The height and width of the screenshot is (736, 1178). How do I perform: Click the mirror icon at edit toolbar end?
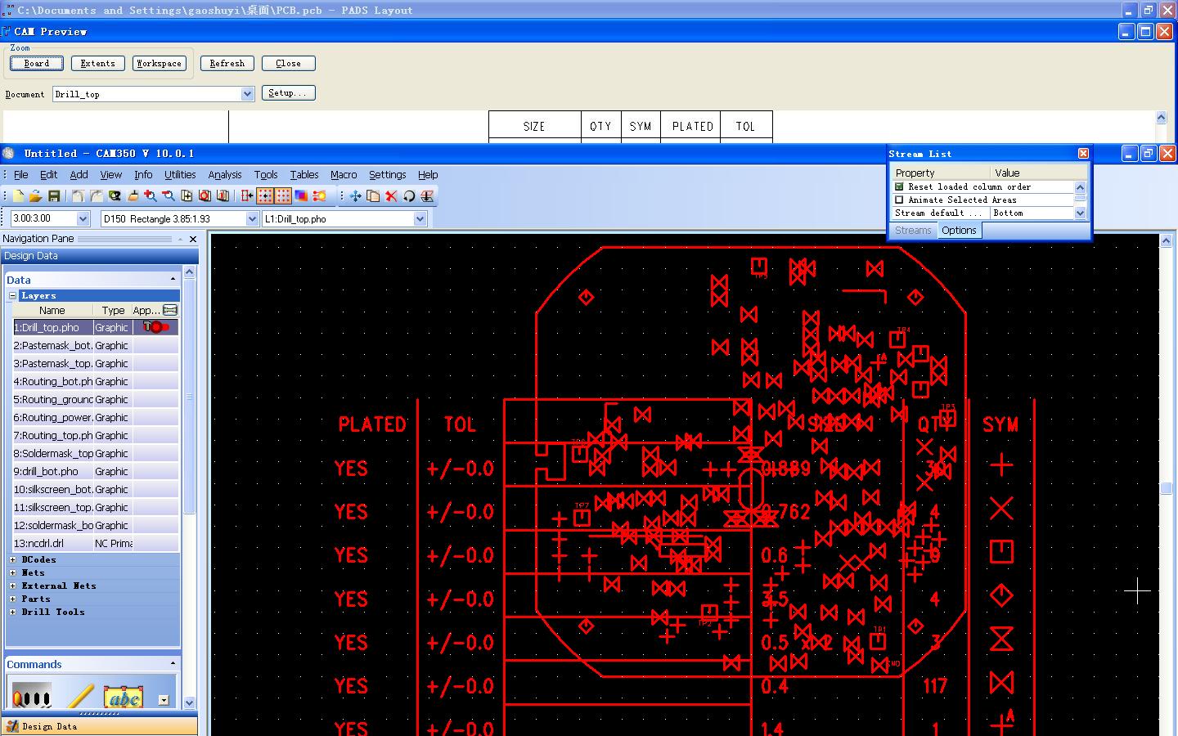(427, 196)
